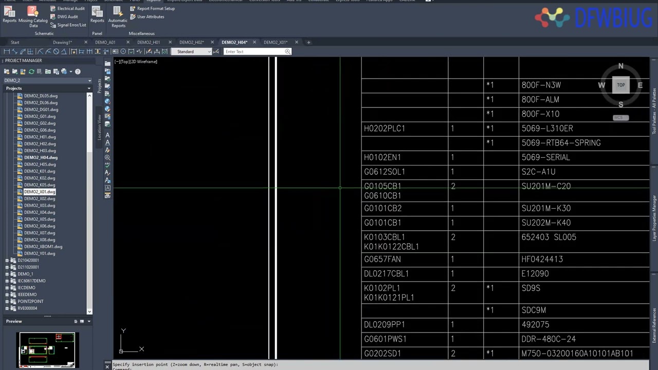658x370 pixels.
Task: Expand the D210420001 project node
Action: point(7,260)
